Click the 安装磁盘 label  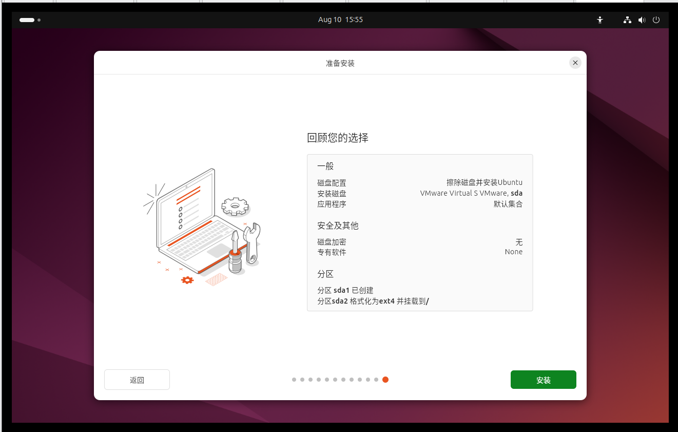click(x=332, y=194)
